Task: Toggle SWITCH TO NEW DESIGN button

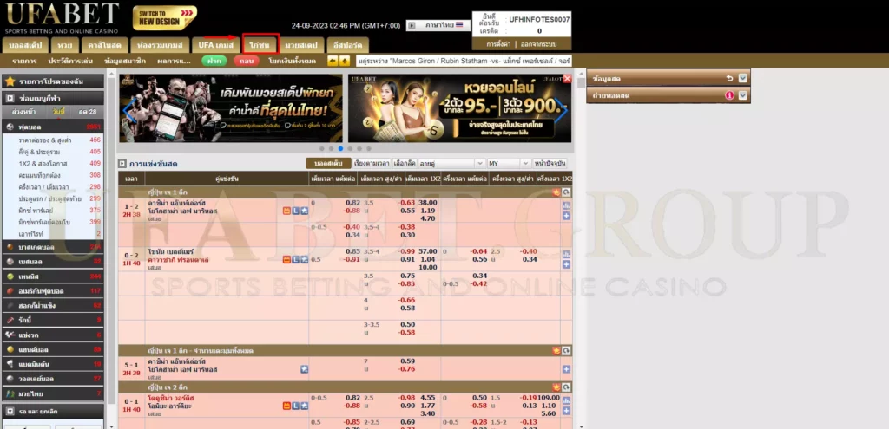Action: point(165,17)
